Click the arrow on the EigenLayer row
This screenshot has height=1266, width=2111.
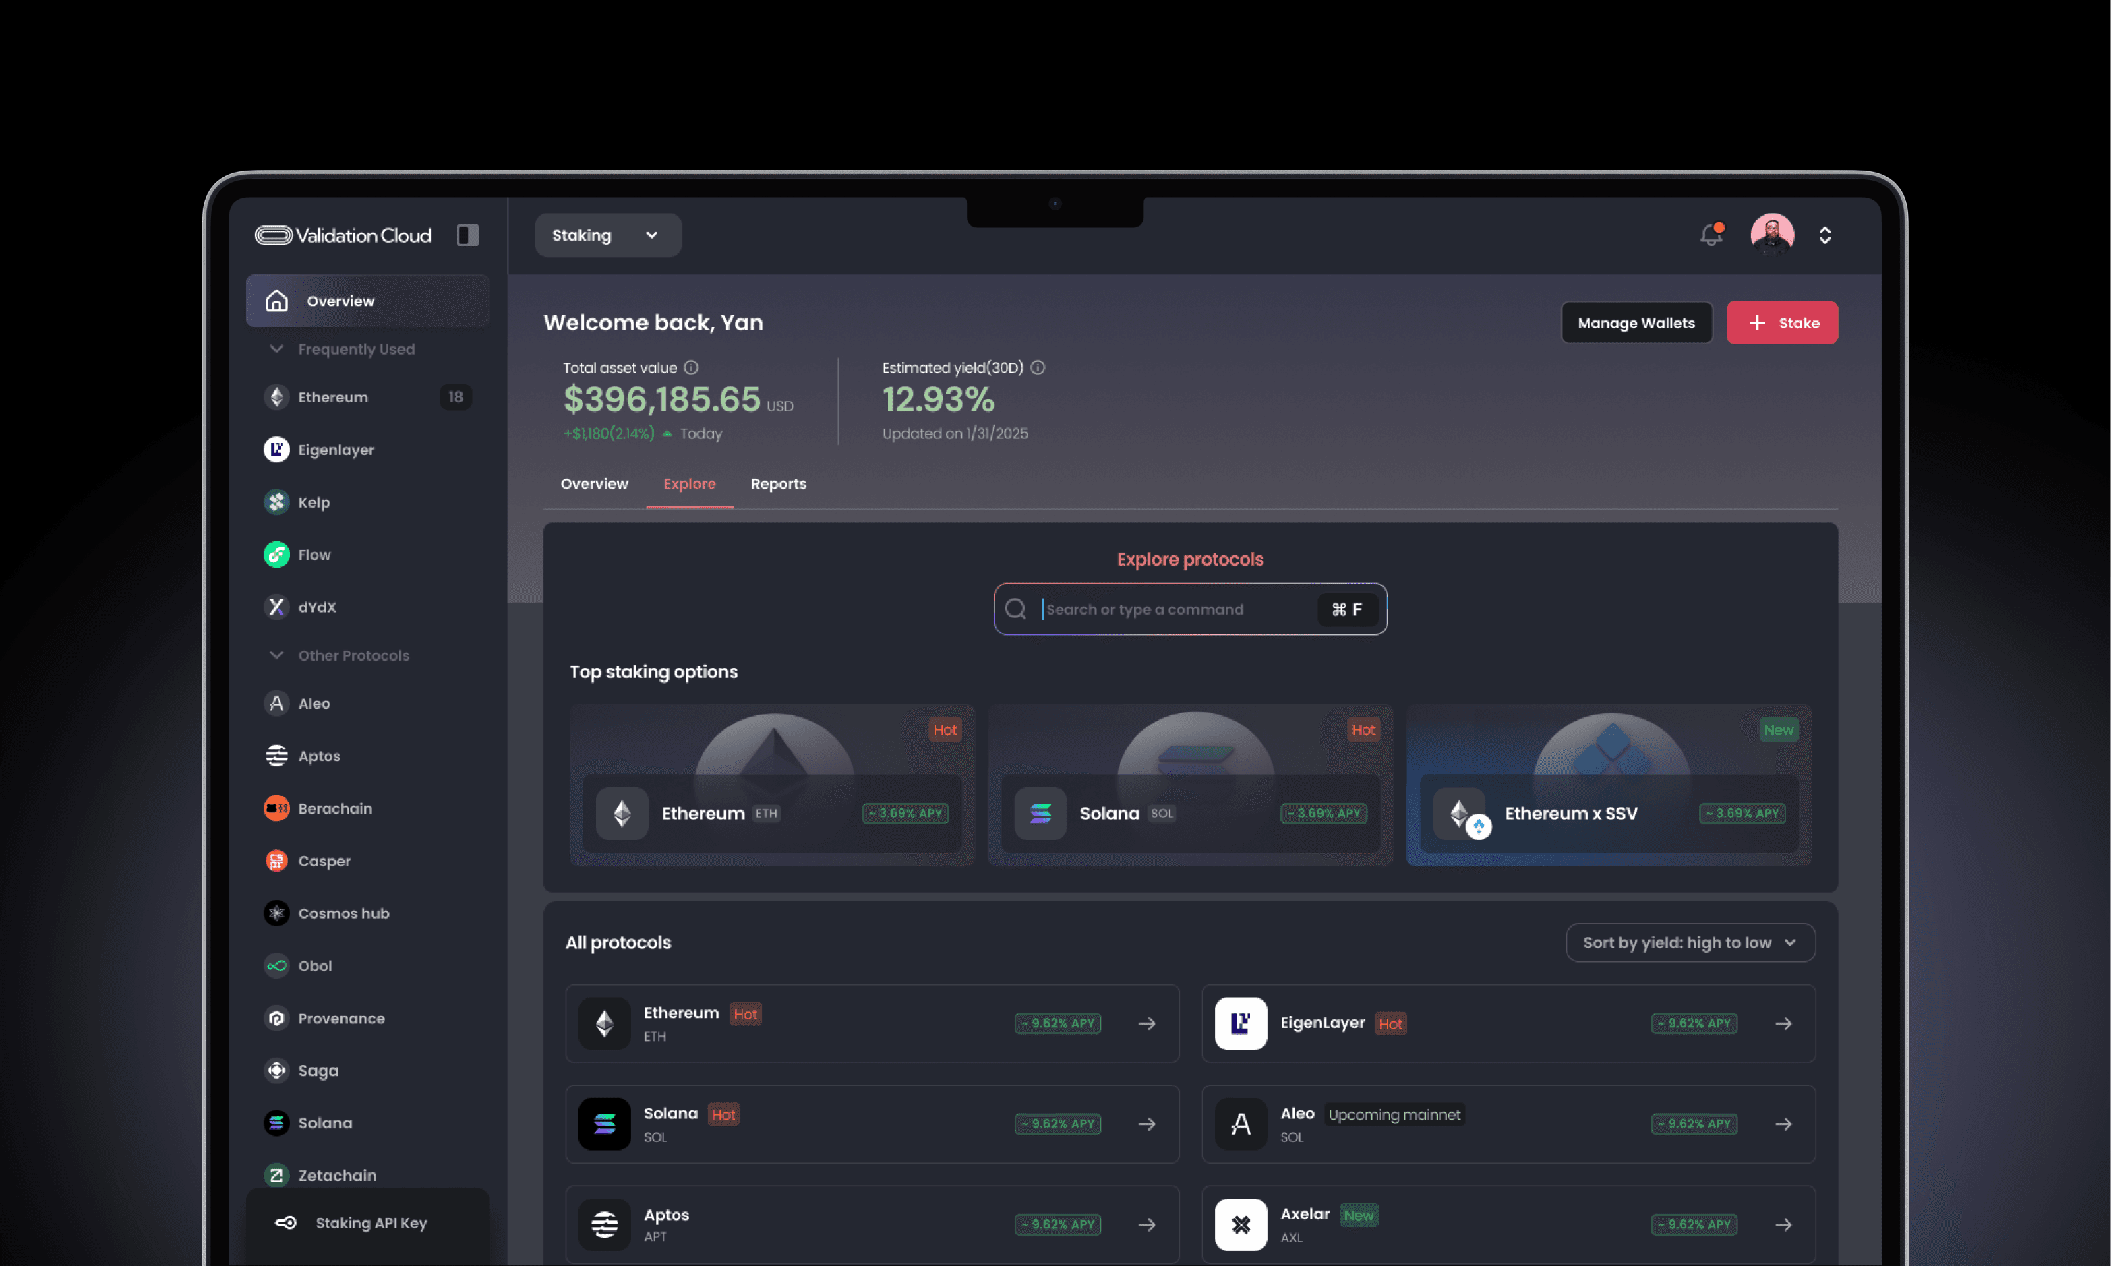click(x=1783, y=1023)
